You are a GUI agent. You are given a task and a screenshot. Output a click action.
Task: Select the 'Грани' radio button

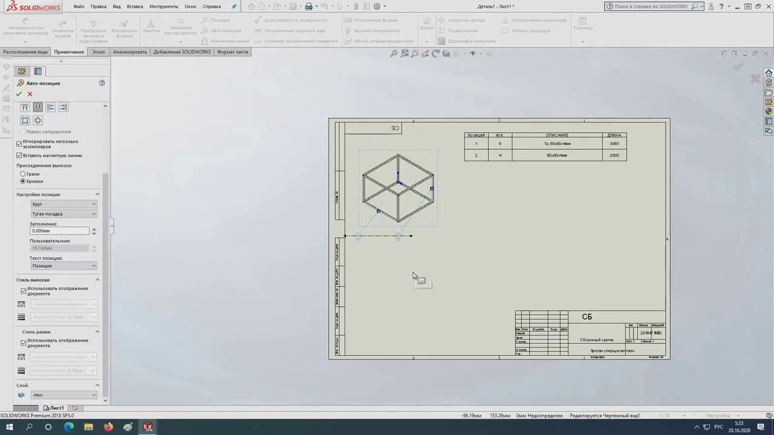pyautogui.click(x=23, y=174)
